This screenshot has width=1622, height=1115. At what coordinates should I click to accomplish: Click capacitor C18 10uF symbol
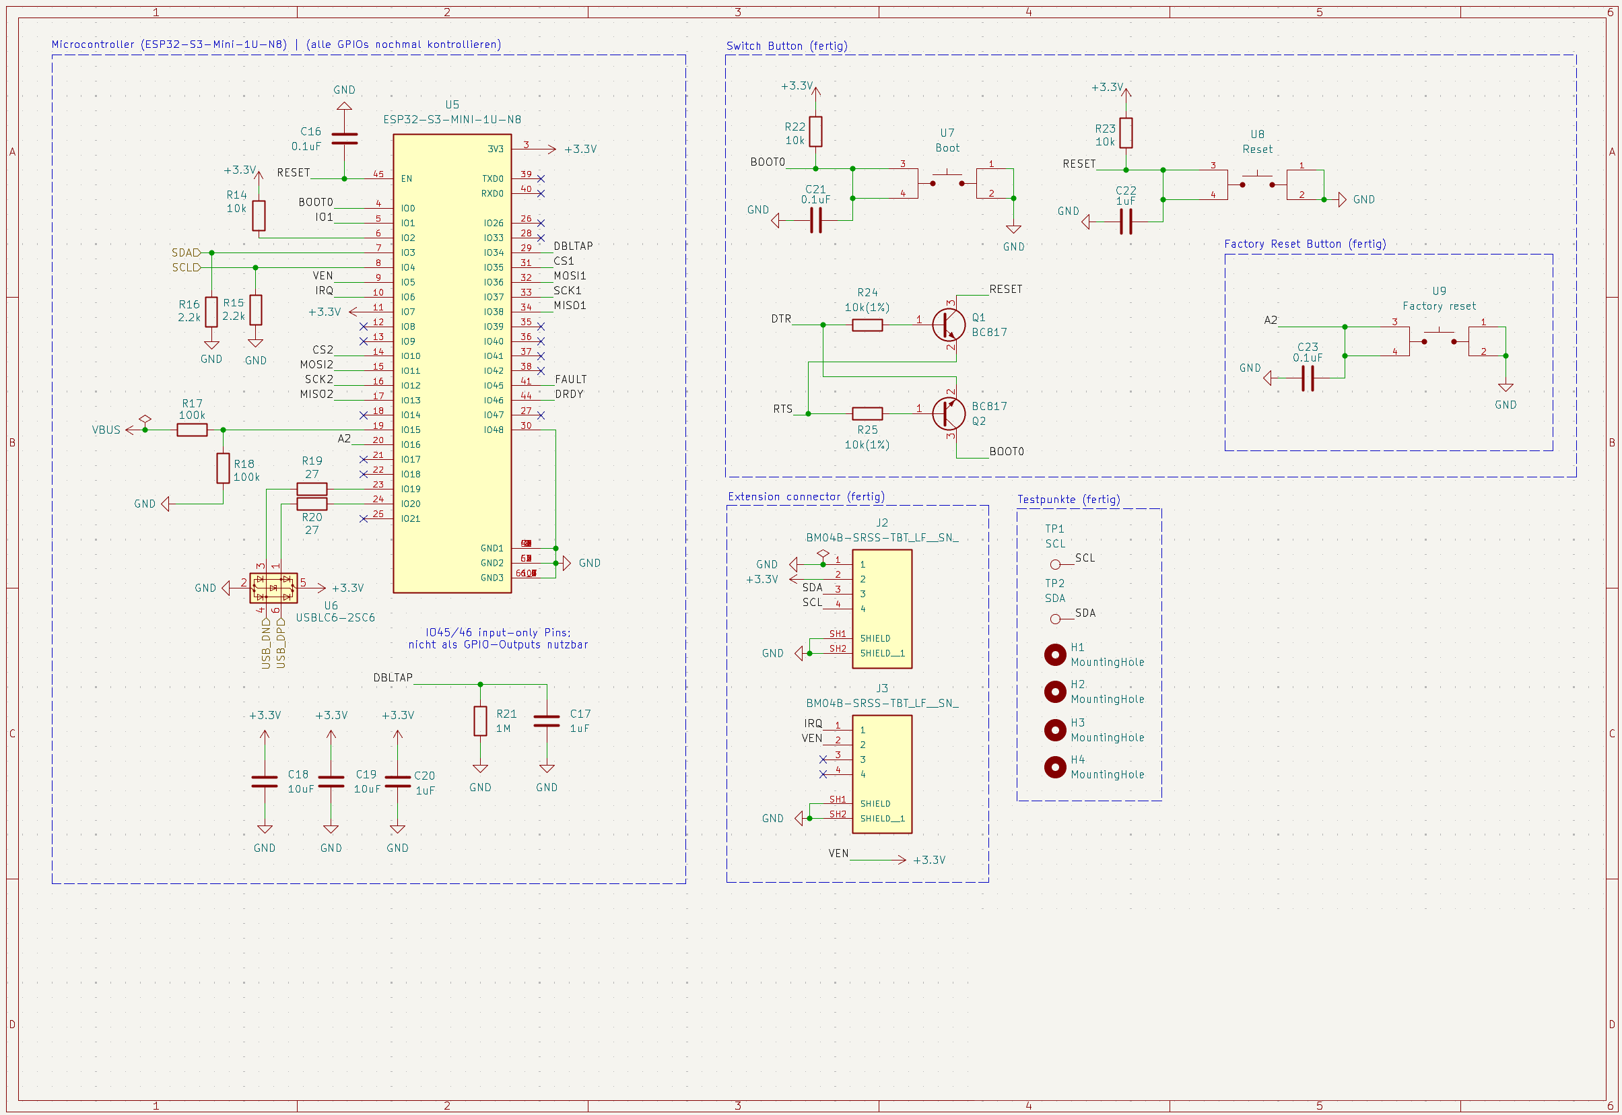click(x=264, y=782)
